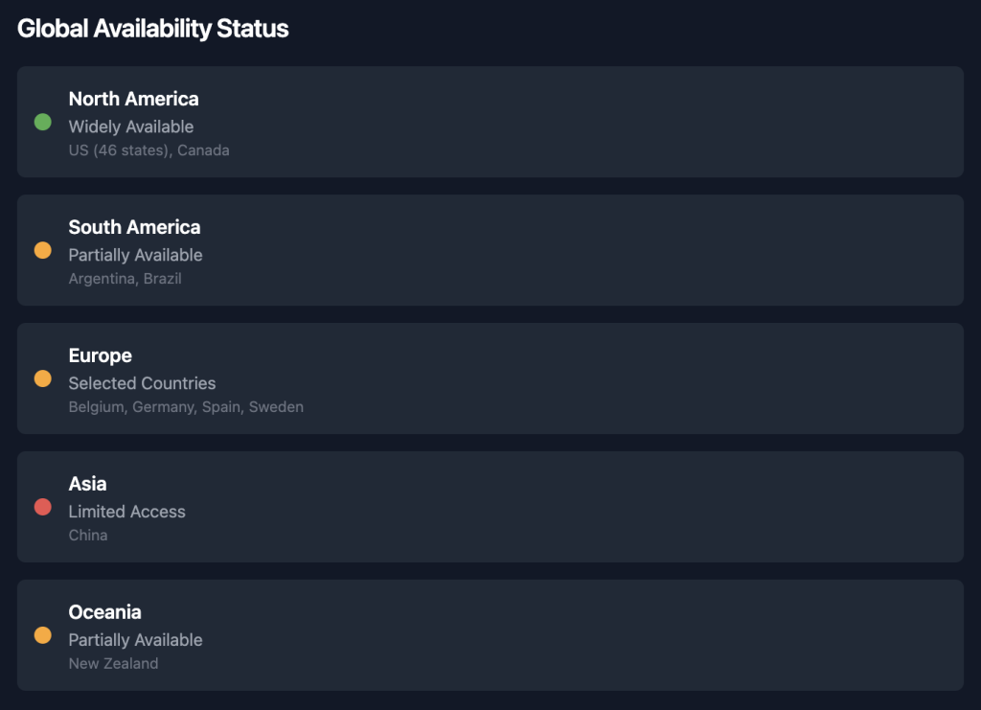Click the New Zealand country text

[113, 664]
